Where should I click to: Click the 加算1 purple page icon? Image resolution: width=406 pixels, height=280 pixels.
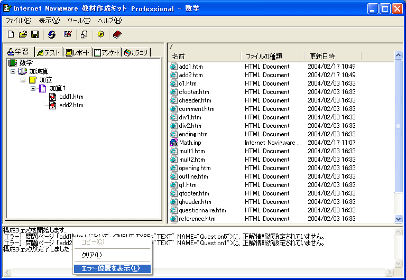[42, 88]
